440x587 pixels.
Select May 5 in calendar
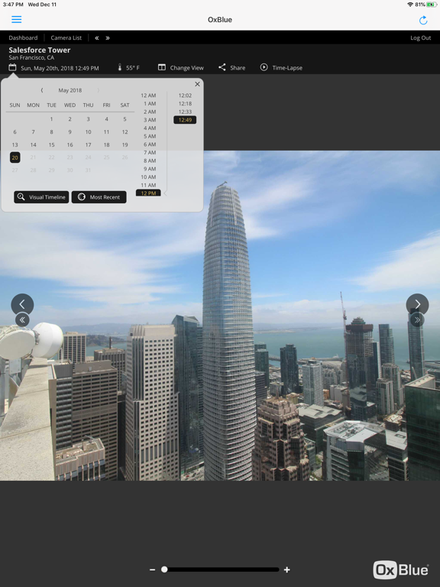pos(125,119)
